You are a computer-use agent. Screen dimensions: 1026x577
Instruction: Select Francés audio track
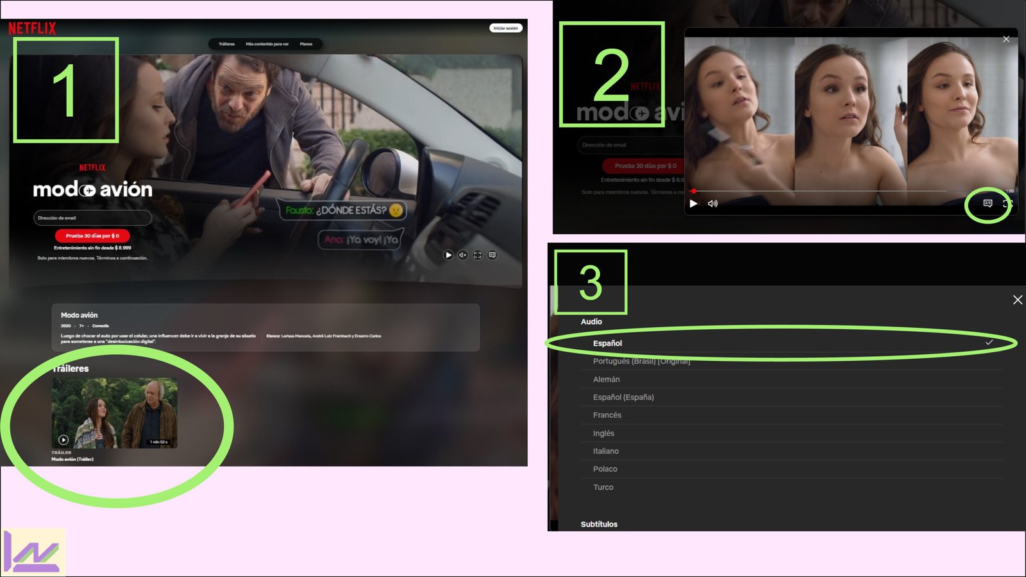[x=792, y=415]
